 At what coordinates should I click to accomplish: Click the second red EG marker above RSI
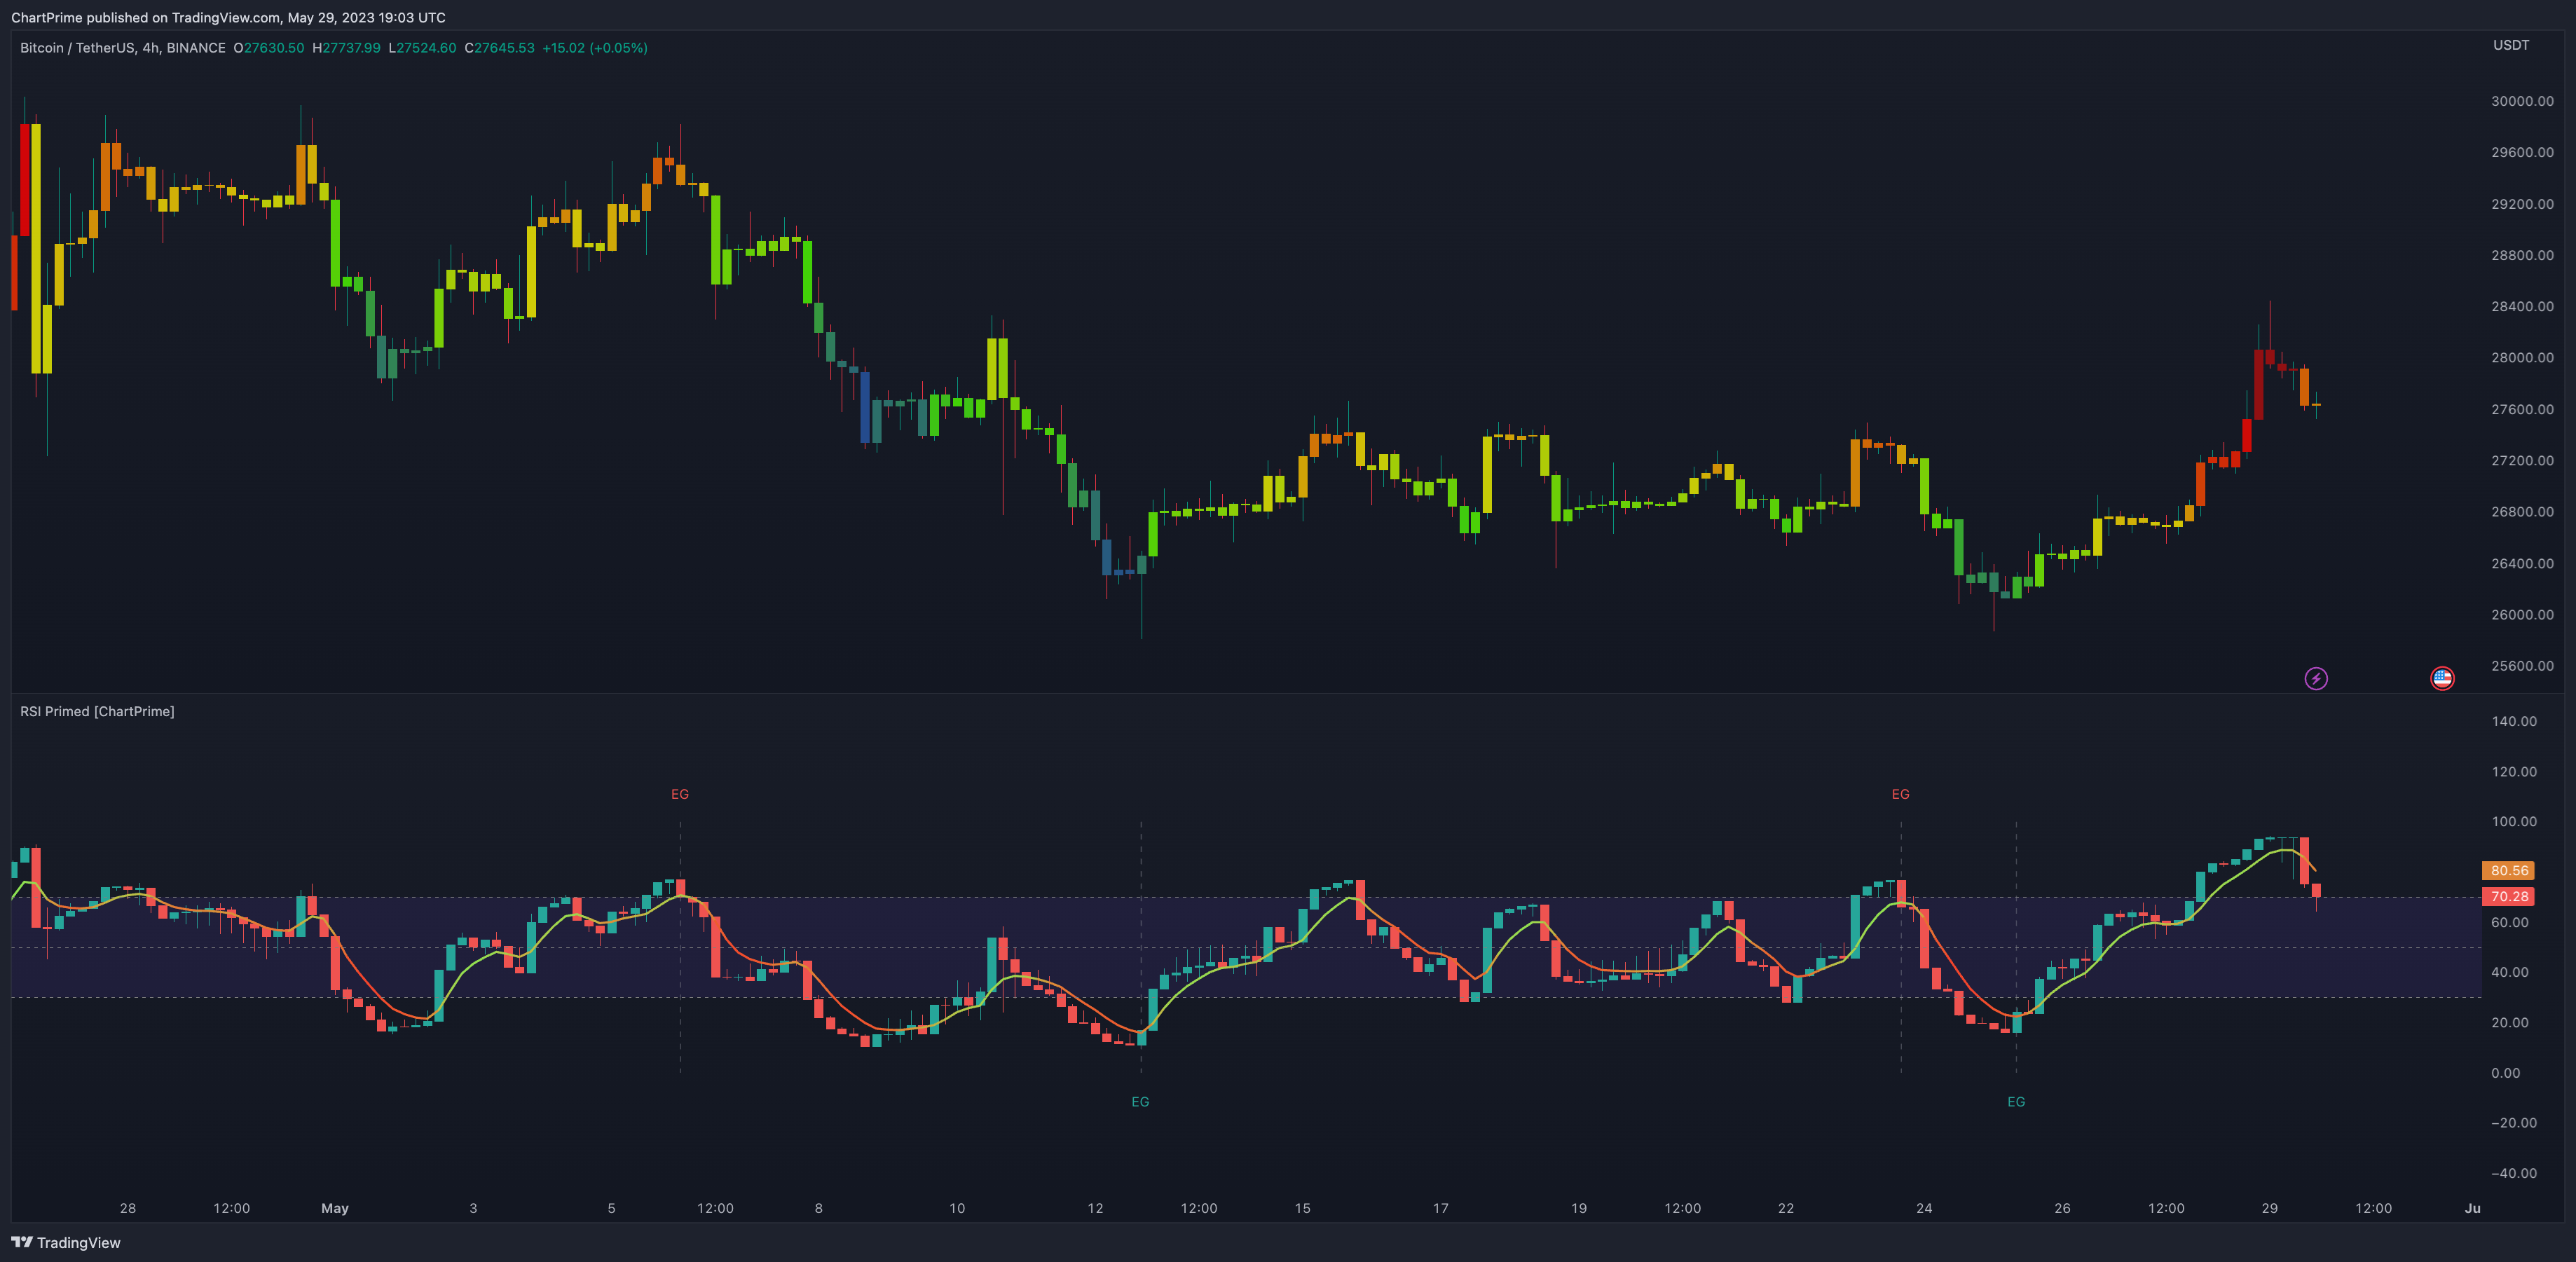click(1900, 794)
